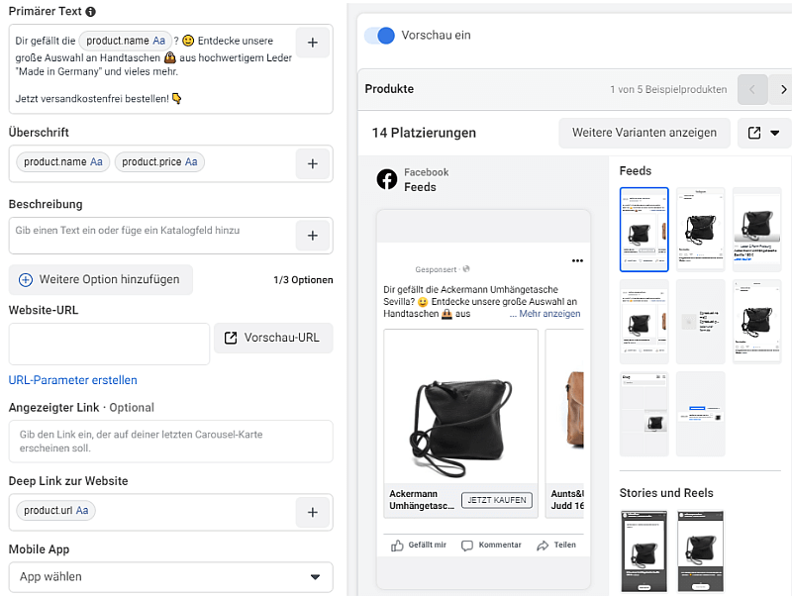The image size is (792, 596).
Task: Click the black Ackermann bag image
Action: pyautogui.click(x=460, y=406)
